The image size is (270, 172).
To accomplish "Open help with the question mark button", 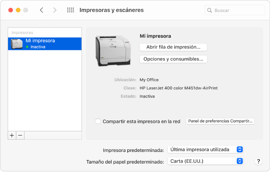I will point(258,161).
